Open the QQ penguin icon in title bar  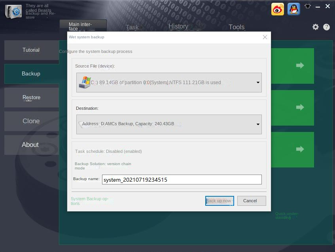click(x=293, y=9)
